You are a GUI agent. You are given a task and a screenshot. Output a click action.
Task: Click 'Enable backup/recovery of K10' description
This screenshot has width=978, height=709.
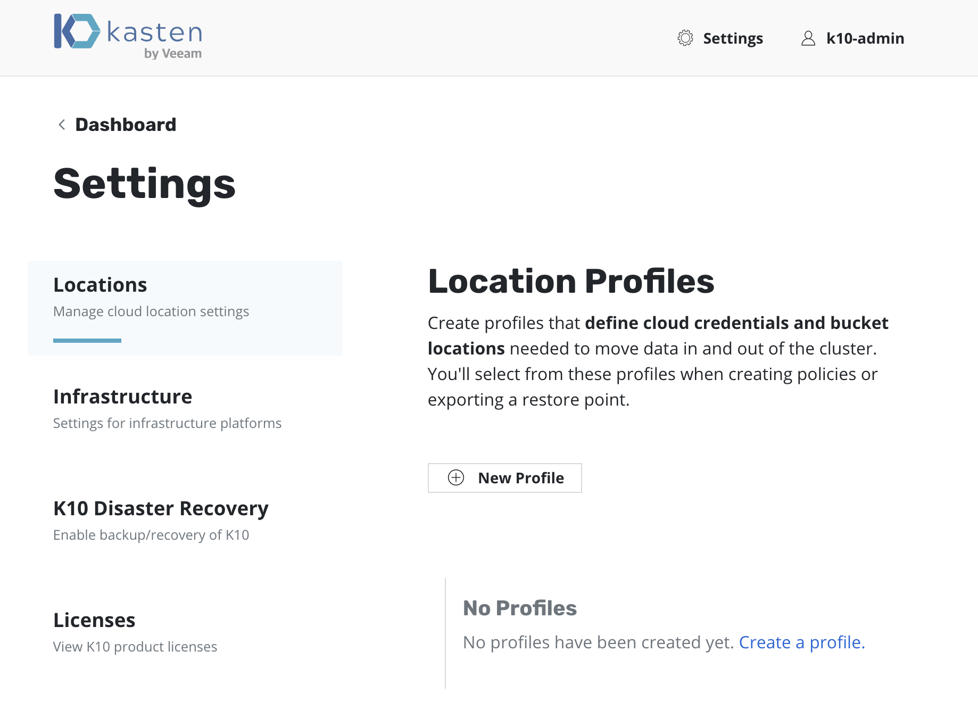pos(151,535)
